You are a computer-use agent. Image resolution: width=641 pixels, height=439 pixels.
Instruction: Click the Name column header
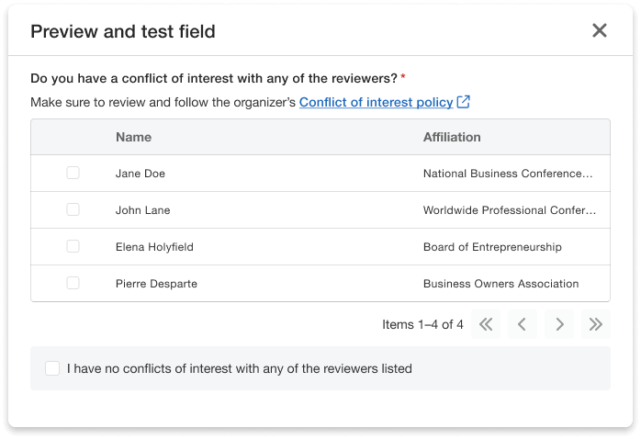pos(133,137)
